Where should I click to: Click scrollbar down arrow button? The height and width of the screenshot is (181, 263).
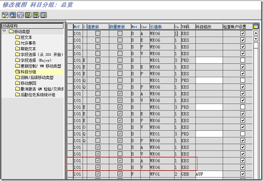[256, 39]
